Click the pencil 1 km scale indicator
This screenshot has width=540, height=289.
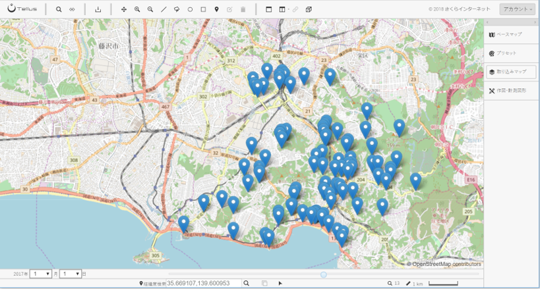414,284
